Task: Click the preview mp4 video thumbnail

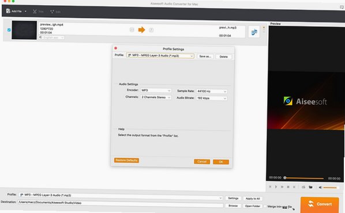Action: coord(24,30)
